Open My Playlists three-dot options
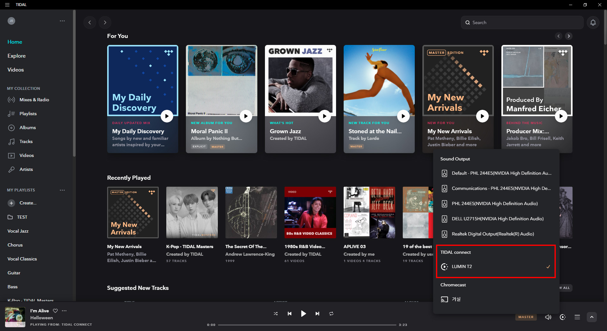Viewport: 607px width, 331px height. (62, 190)
